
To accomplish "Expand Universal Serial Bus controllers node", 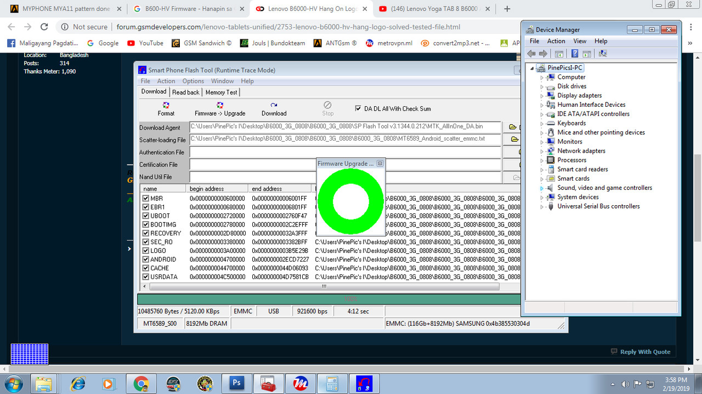I will [542, 206].
